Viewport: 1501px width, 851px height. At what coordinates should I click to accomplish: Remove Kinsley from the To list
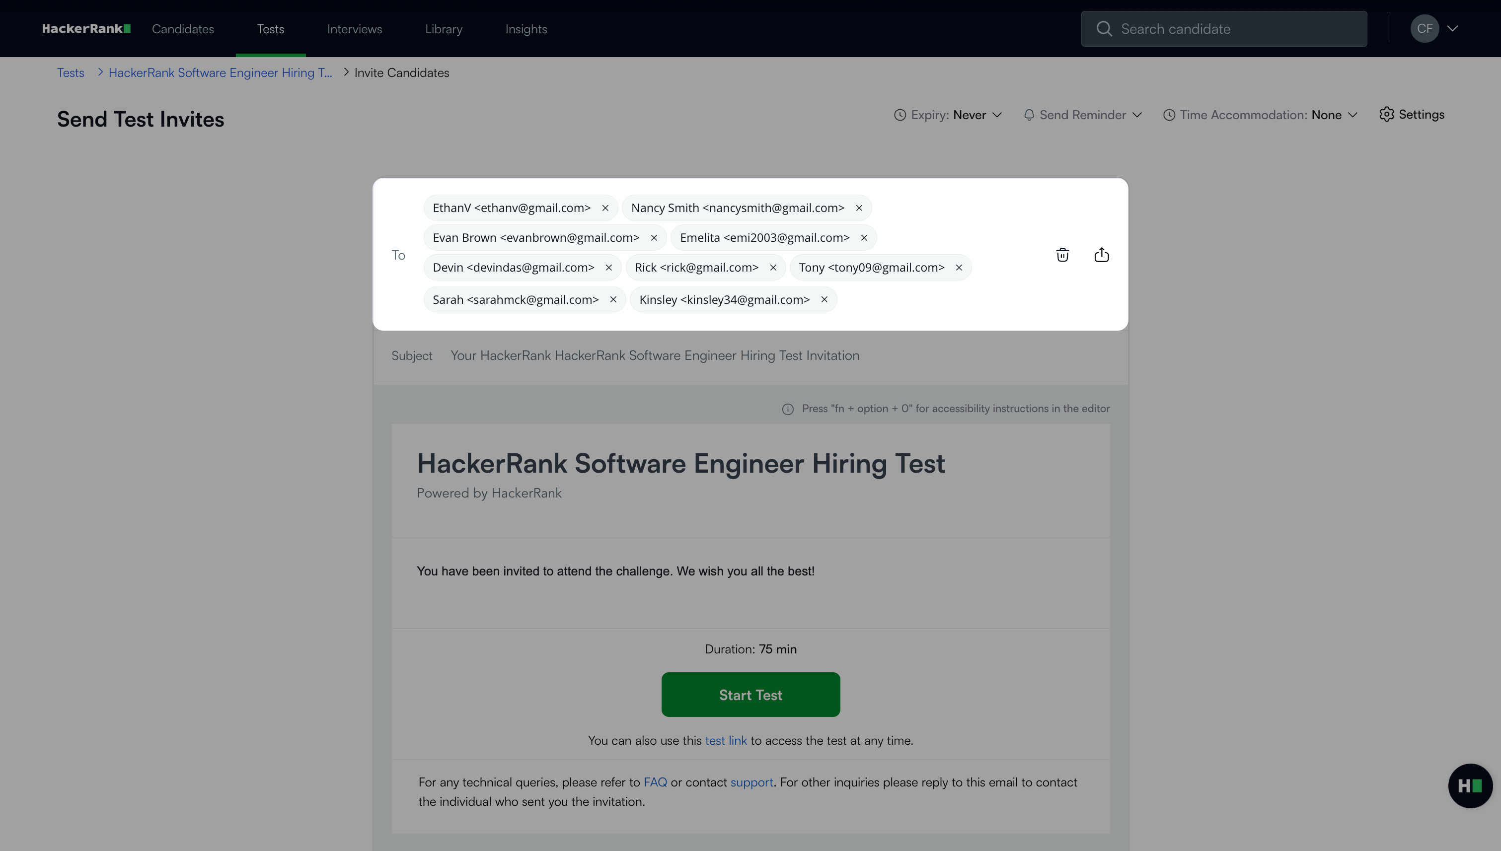pyautogui.click(x=824, y=299)
